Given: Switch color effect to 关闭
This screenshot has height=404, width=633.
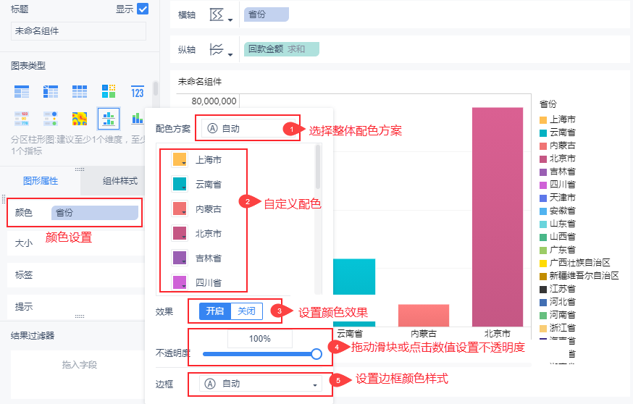Looking at the screenshot, I should [x=246, y=311].
